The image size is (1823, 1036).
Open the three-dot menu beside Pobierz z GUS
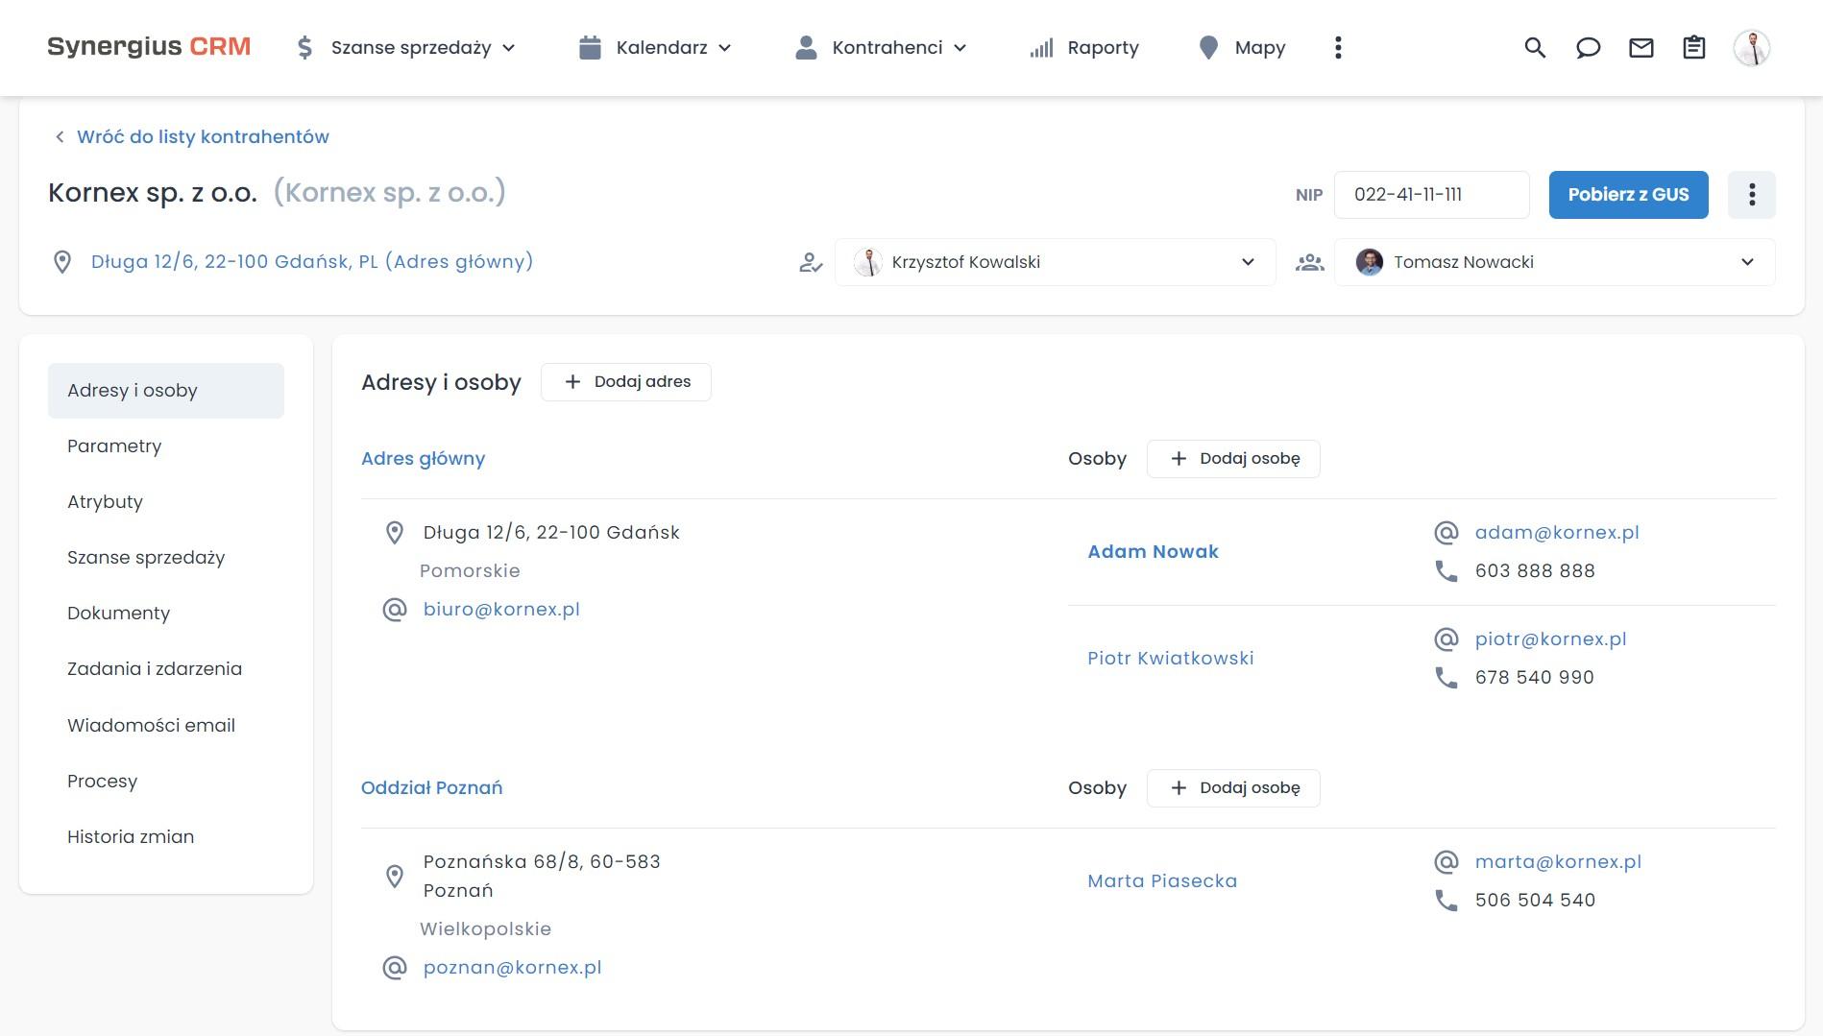tap(1752, 195)
